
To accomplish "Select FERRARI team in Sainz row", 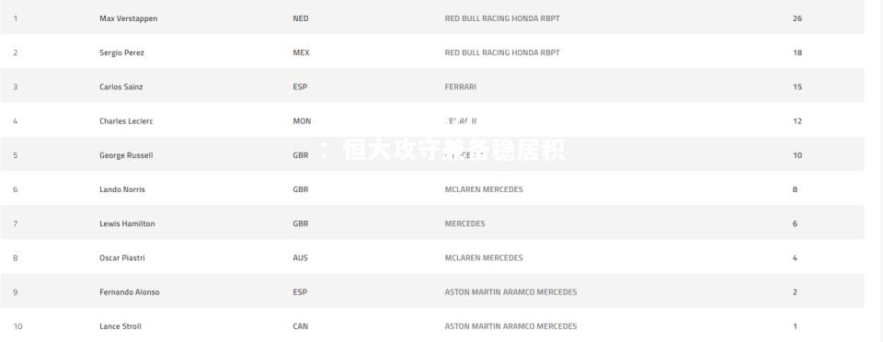I will [461, 87].
